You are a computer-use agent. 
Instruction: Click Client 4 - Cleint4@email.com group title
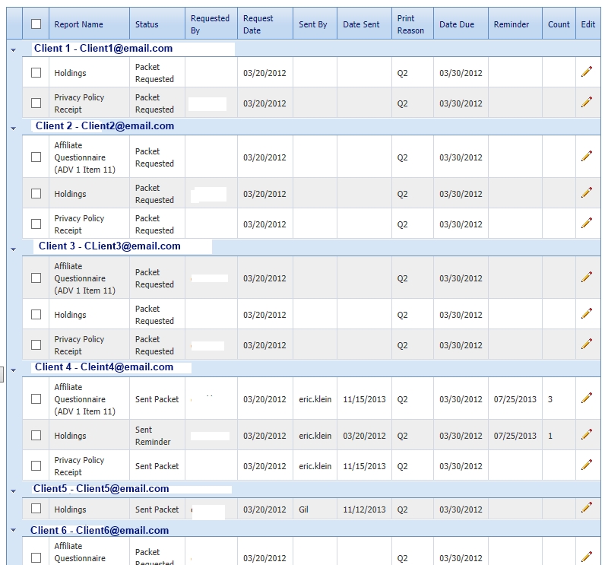tap(104, 367)
